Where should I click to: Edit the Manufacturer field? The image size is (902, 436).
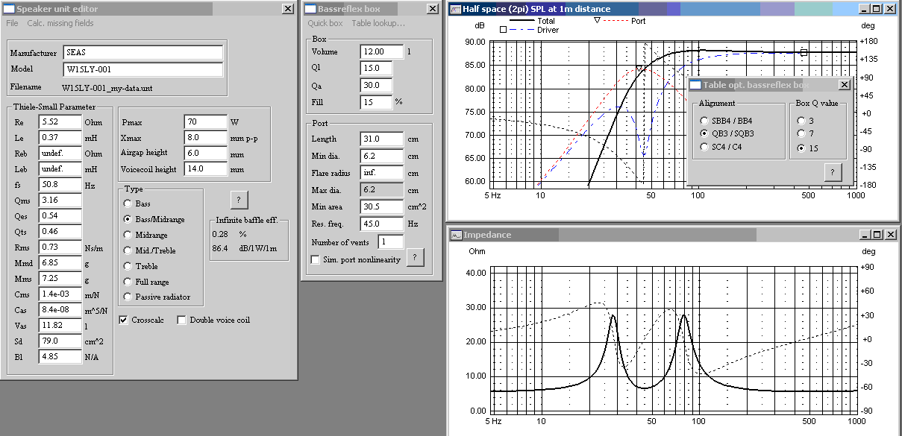(x=143, y=53)
